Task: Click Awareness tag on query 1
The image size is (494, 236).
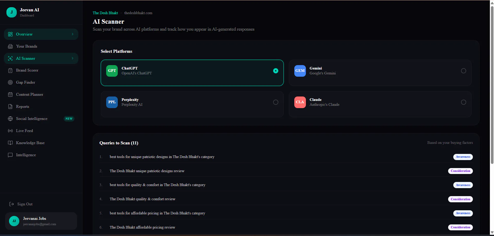Action: point(463,157)
